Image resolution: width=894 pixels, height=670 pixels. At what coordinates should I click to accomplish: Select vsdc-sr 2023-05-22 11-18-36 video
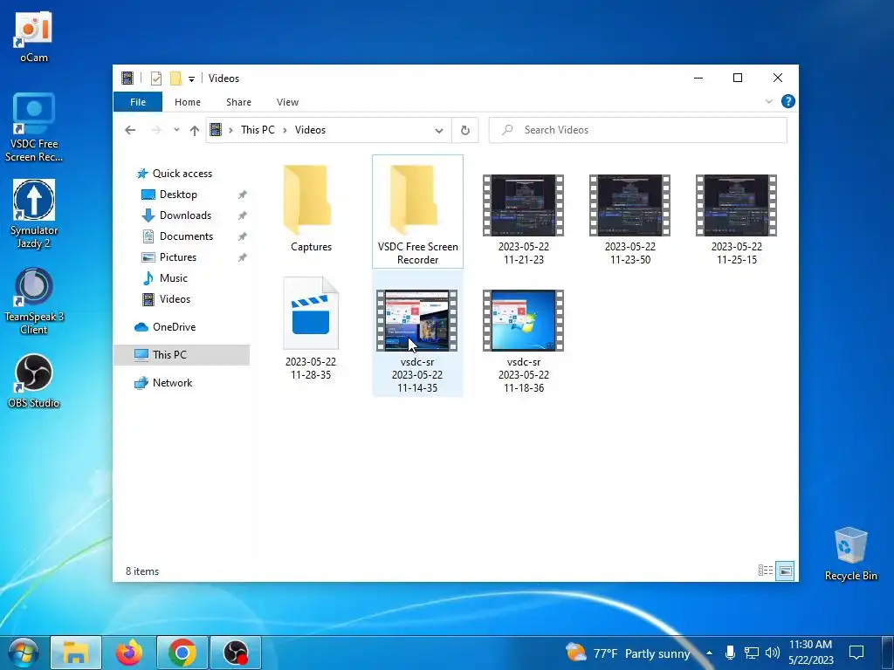point(524,340)
